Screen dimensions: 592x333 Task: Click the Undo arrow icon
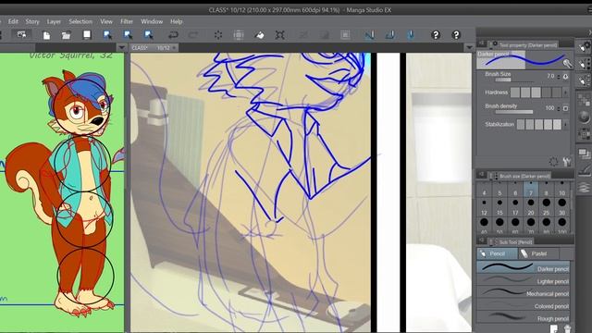[x=173, y=35]
